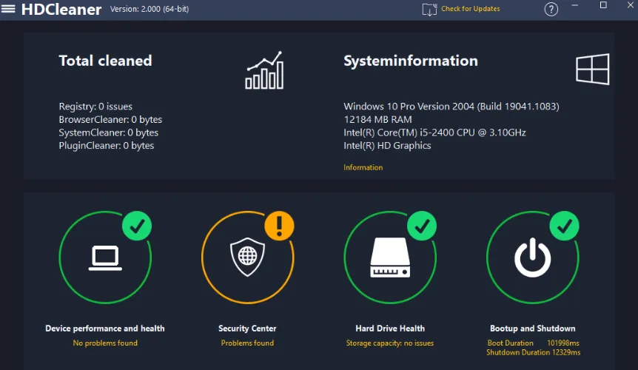Click the Check for Updates download icon
The image size is (638, 370).
click(x=429, y=10)
